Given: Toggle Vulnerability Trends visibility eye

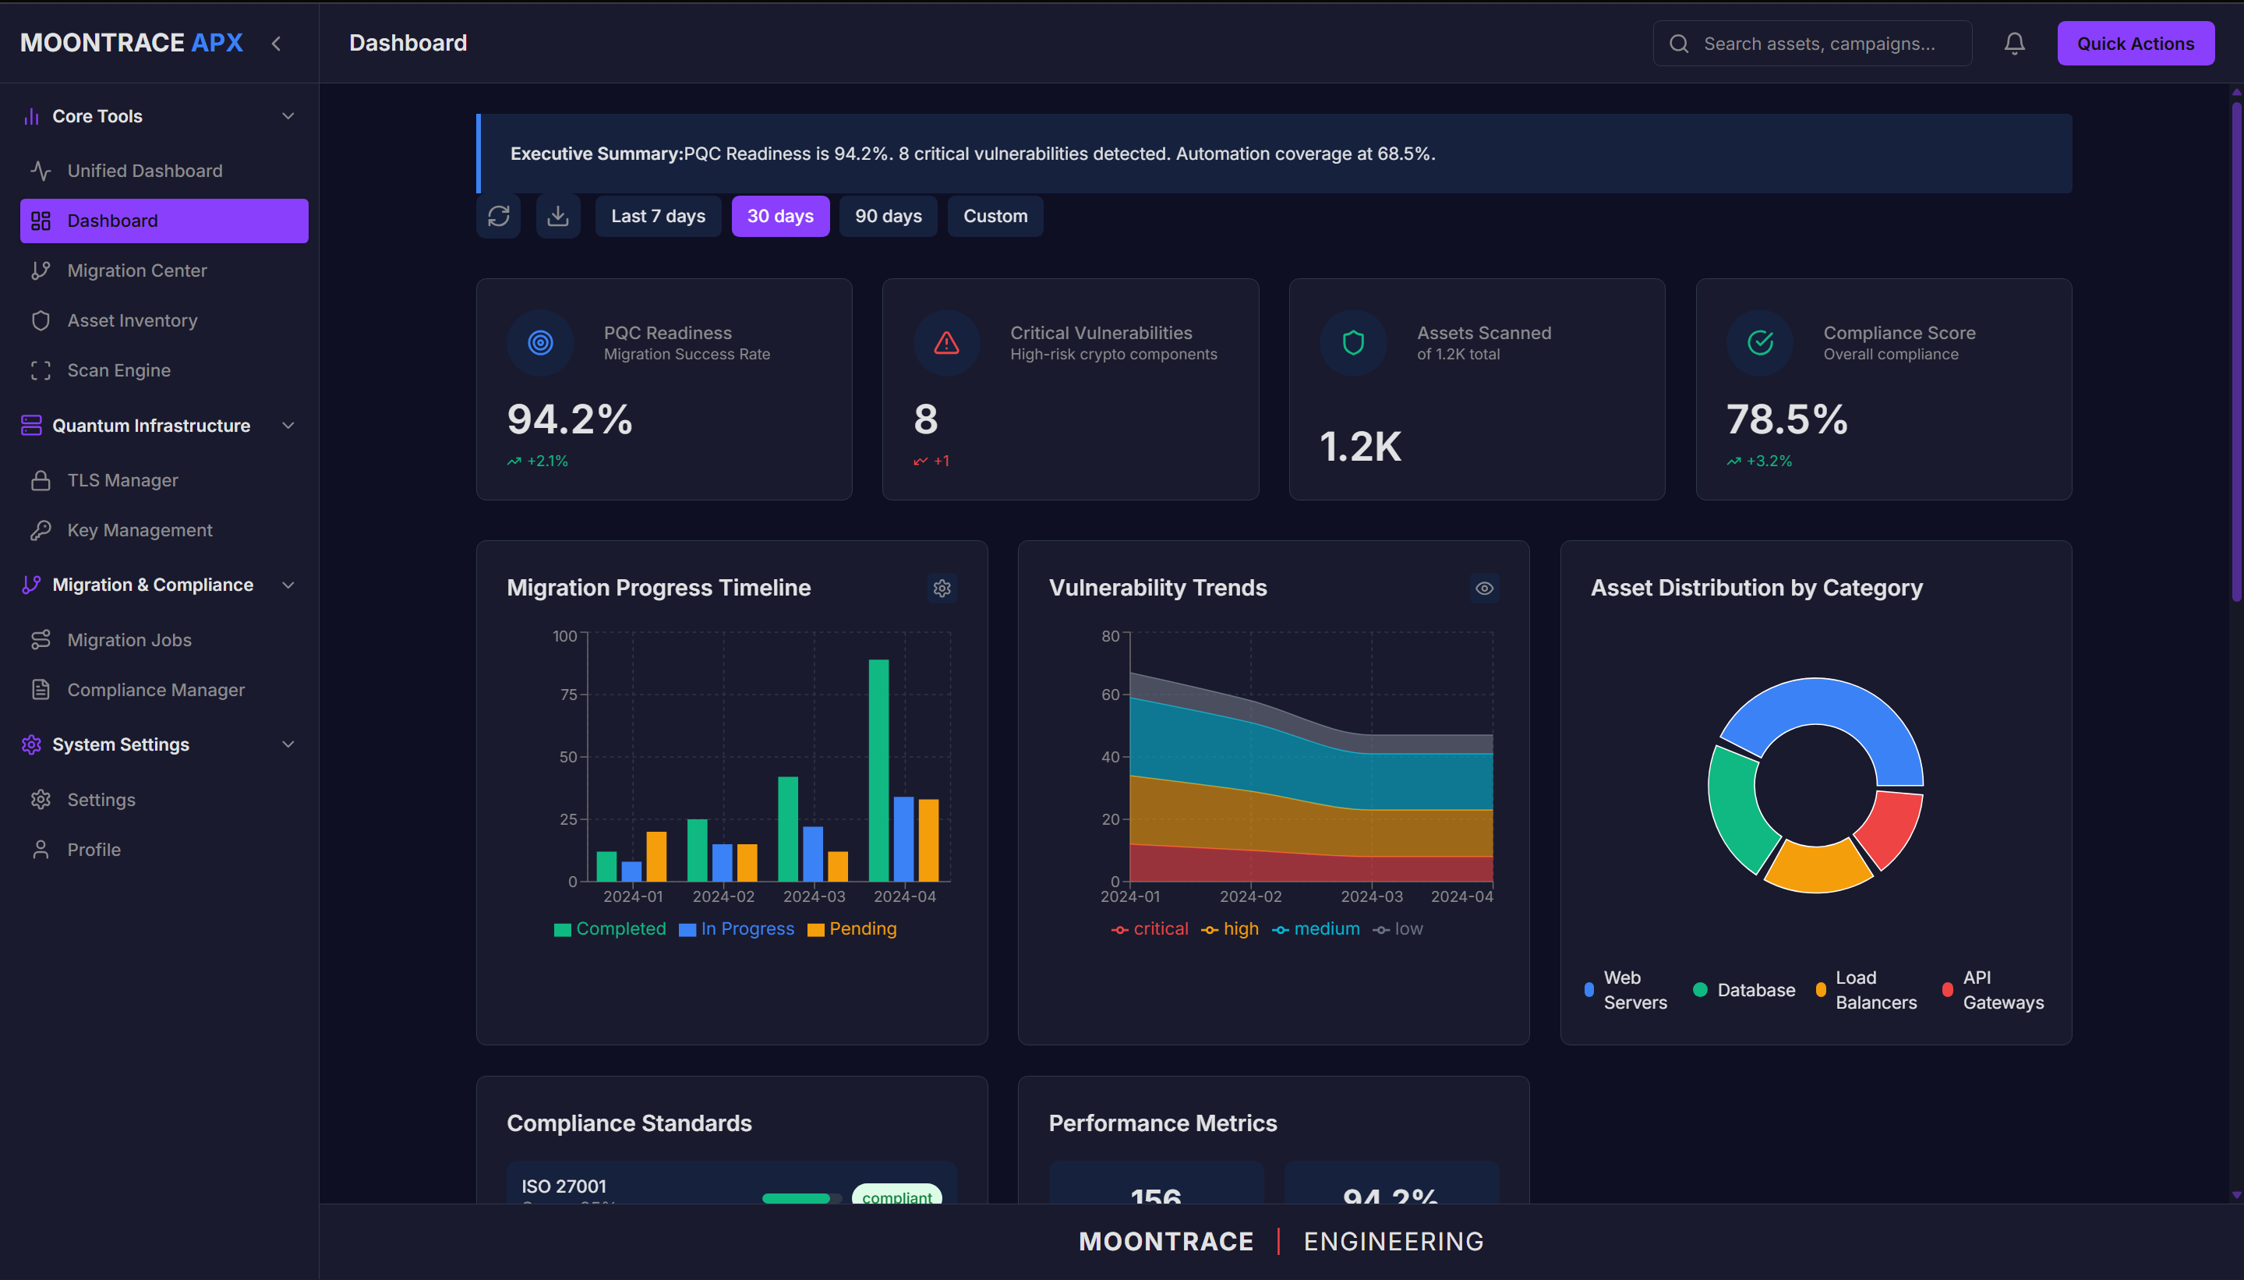Looking at the screenshot, I should pos(1484,588).
